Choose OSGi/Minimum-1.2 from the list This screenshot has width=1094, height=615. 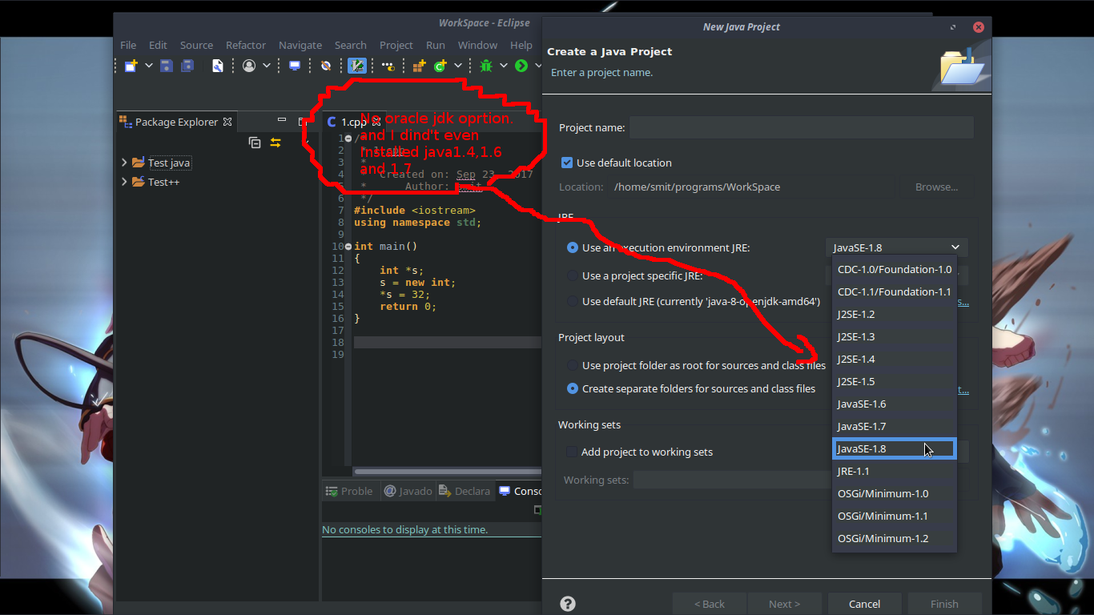click(x=895, y=538)
